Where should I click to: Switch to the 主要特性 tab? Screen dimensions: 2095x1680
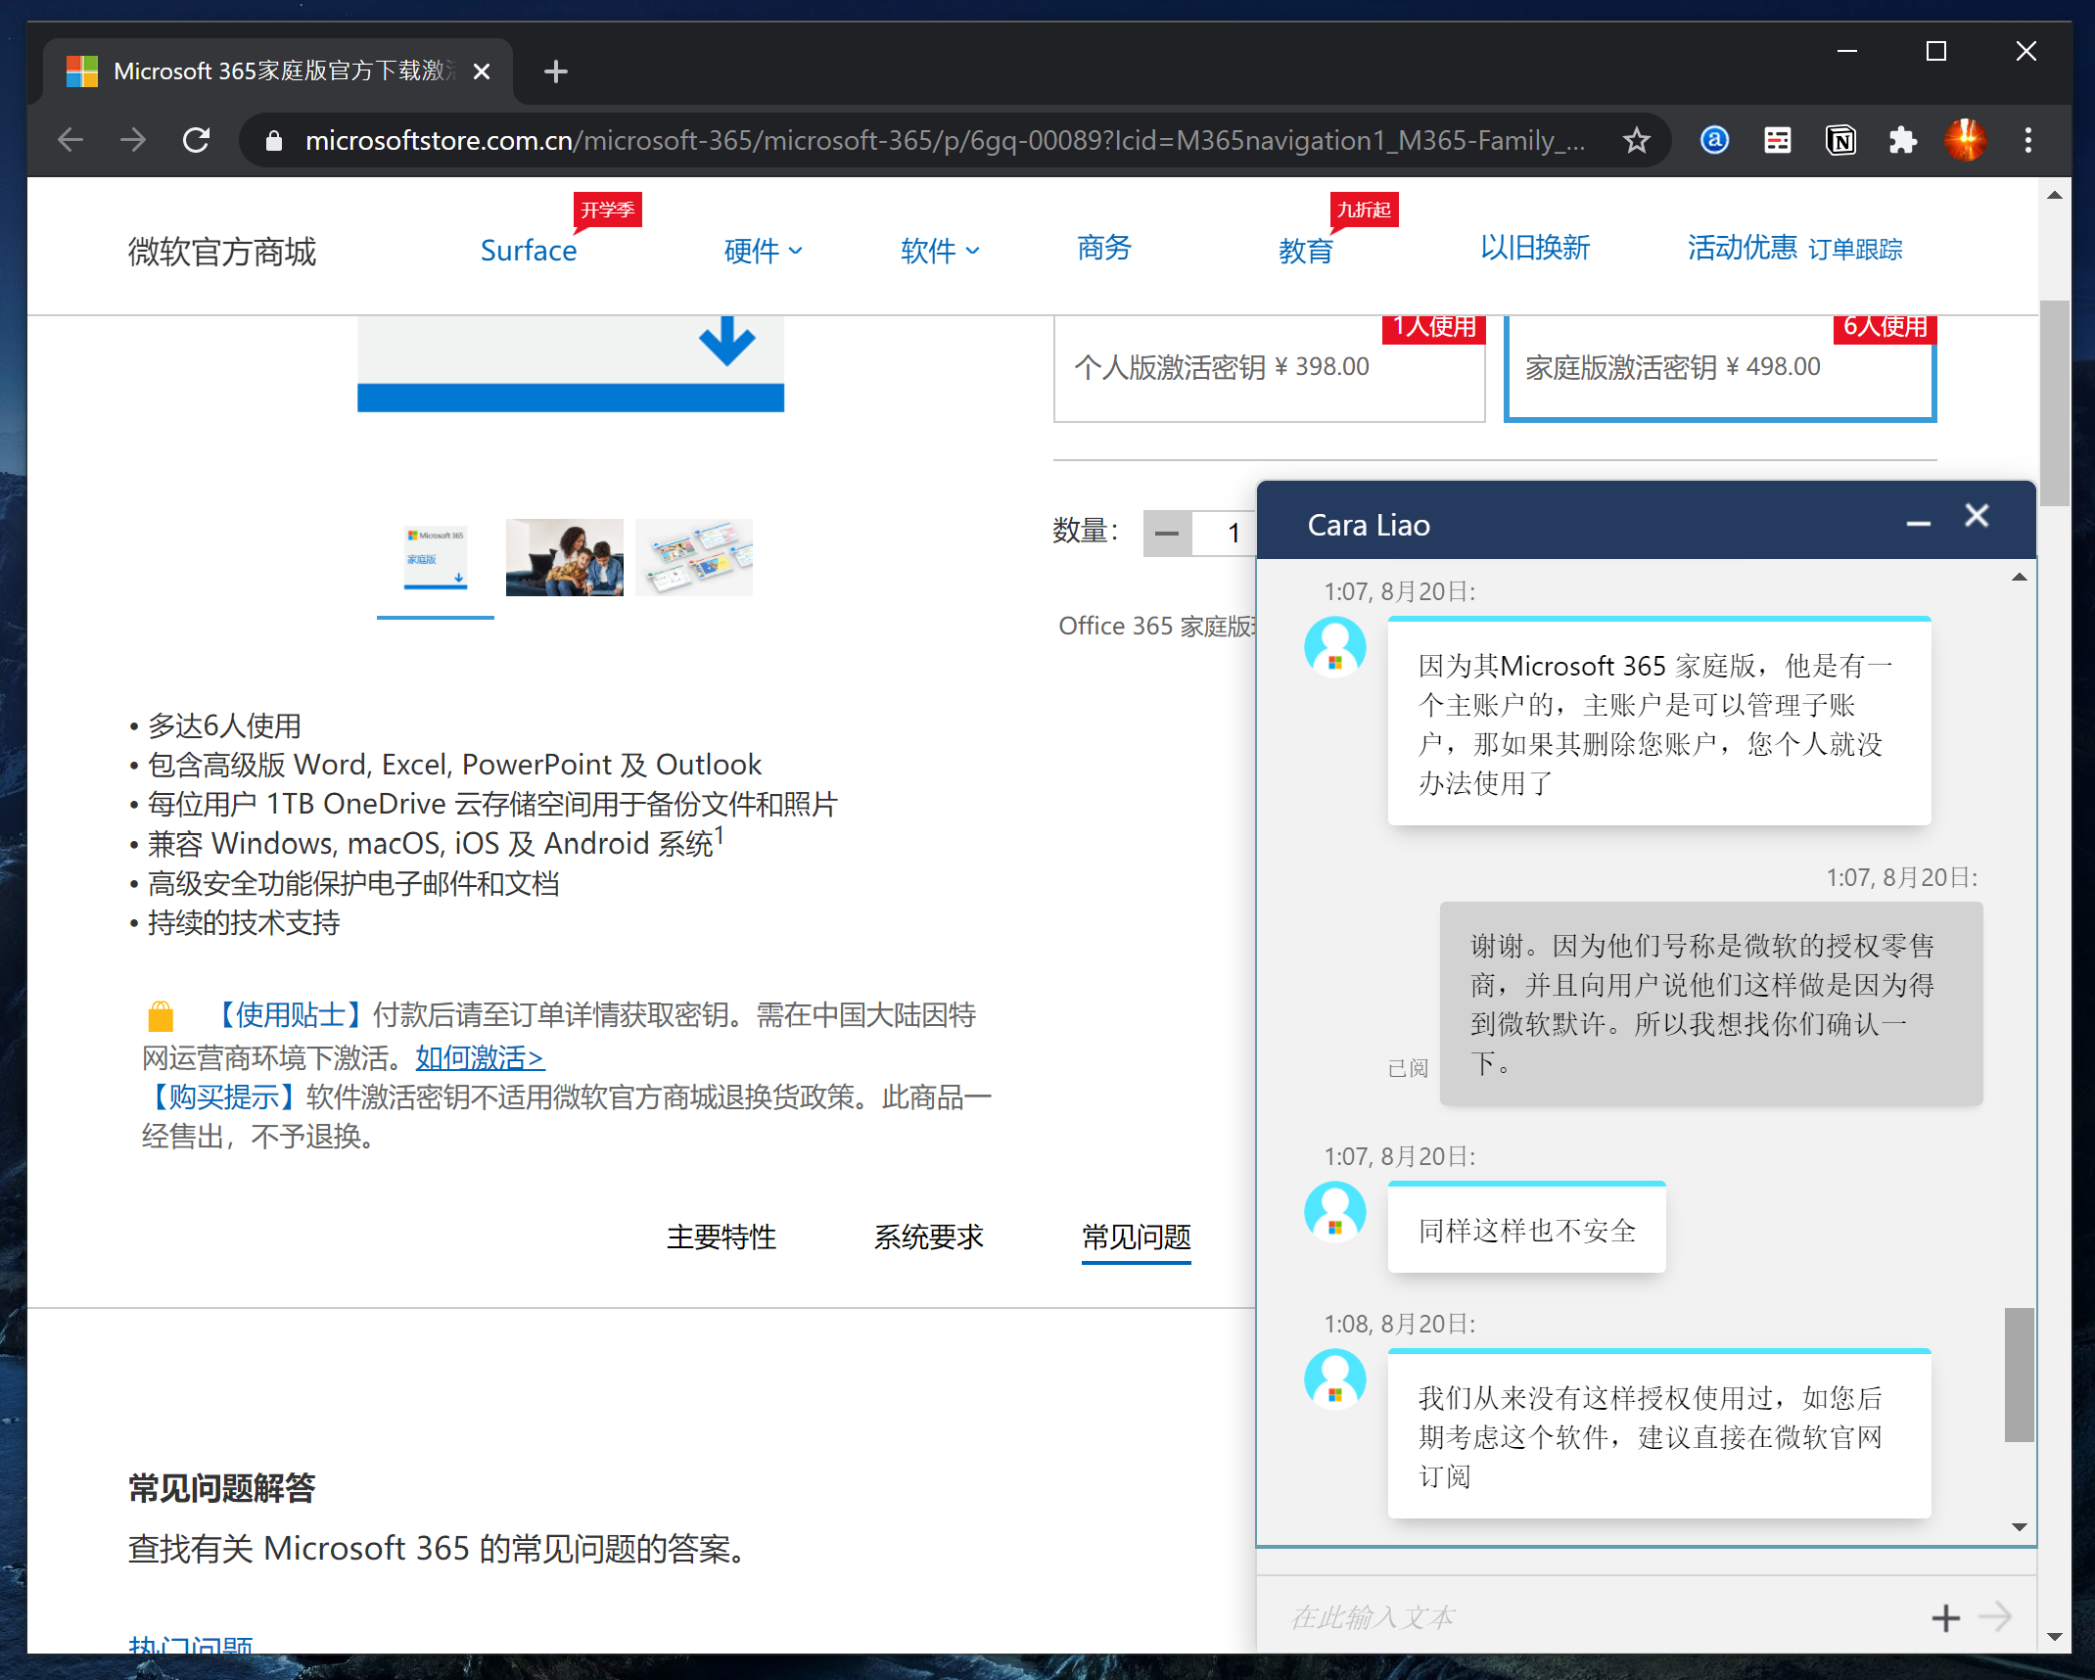coord(722,1237)
